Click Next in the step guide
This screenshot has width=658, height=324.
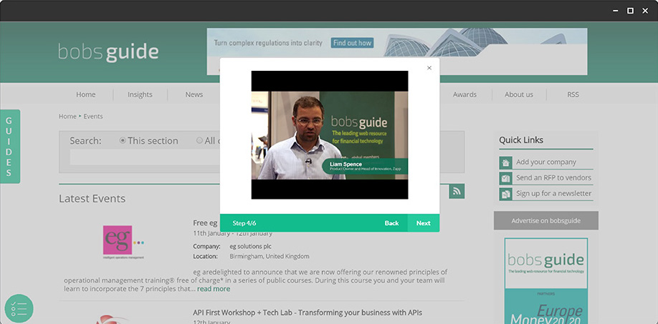[x=424, y=223]
